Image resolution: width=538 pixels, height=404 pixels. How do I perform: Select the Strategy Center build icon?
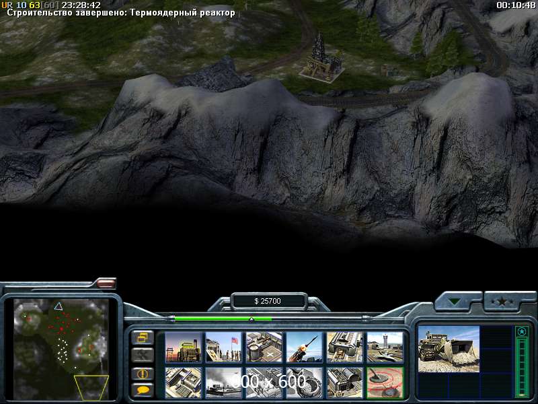tap(183, 382)
